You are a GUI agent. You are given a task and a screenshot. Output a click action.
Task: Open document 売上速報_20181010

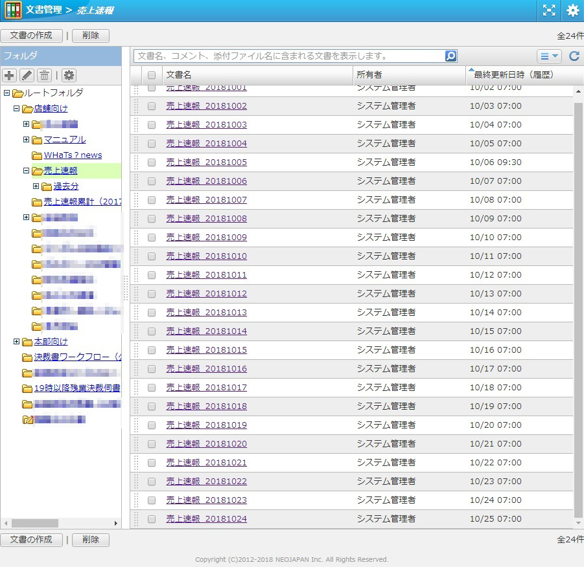[206, 256]
